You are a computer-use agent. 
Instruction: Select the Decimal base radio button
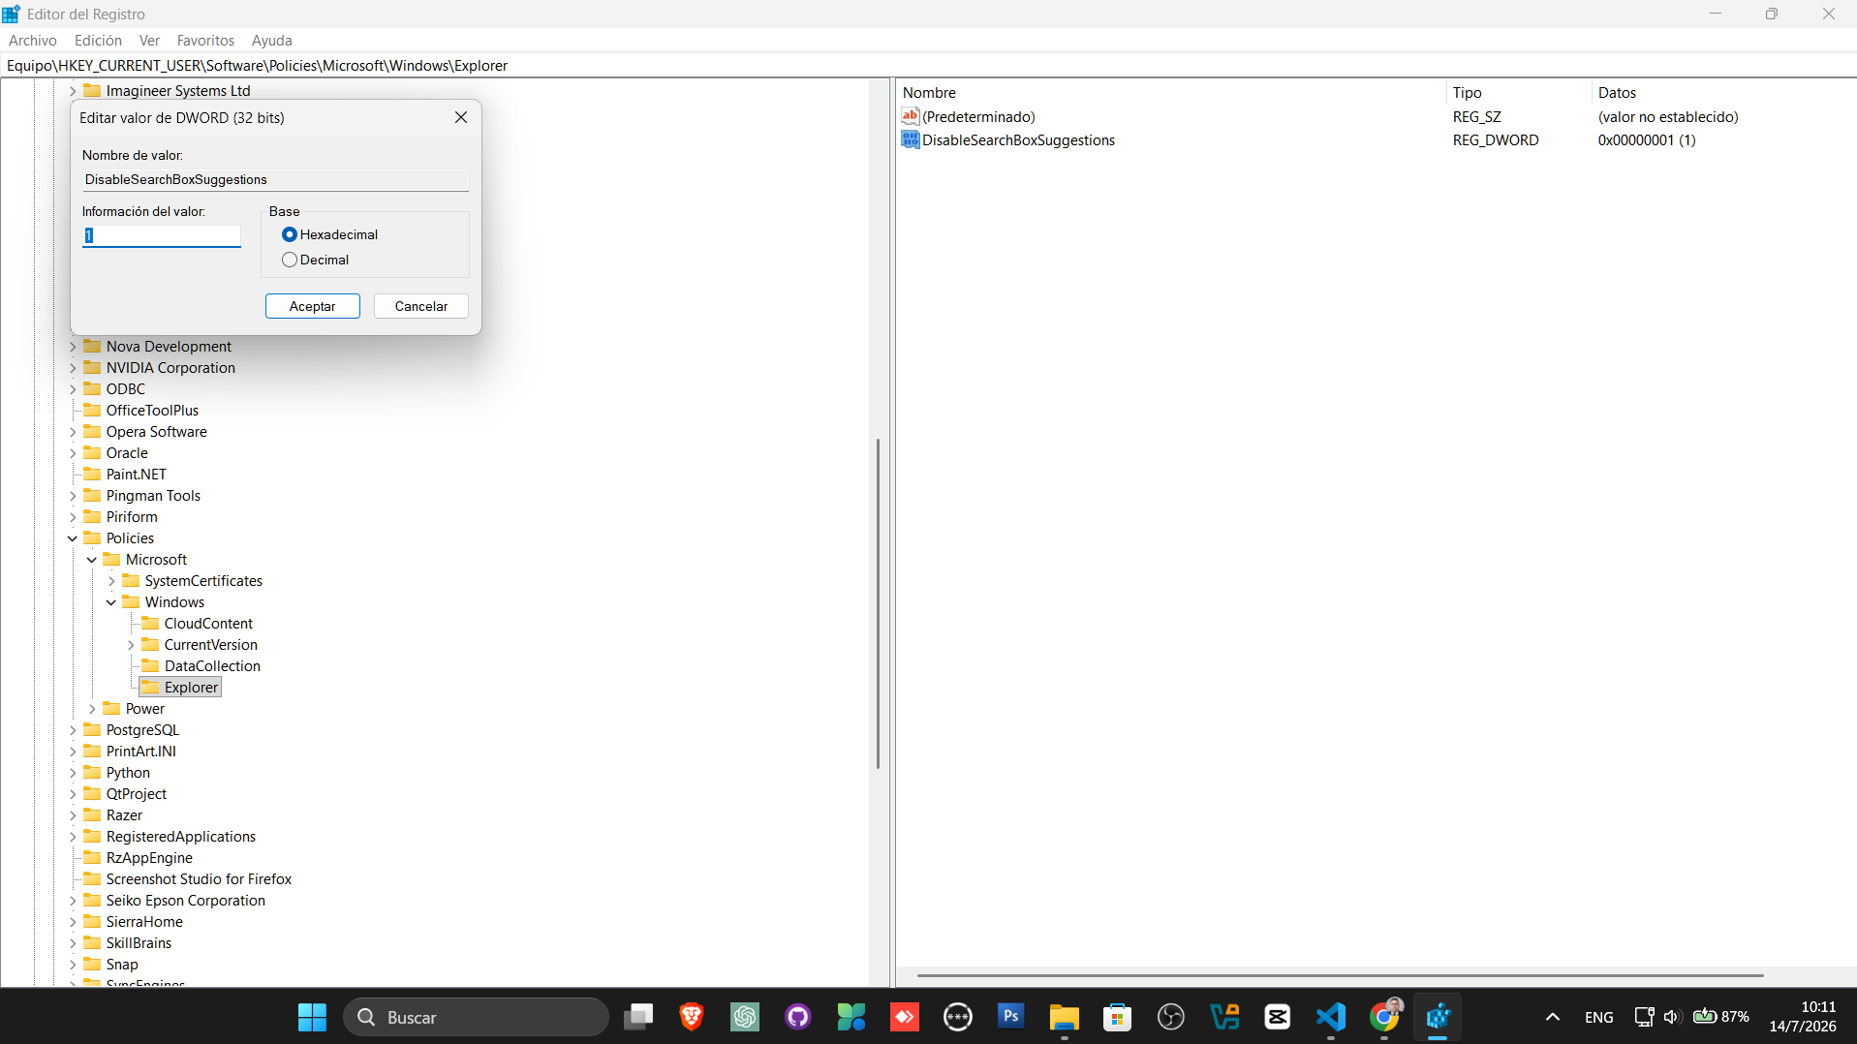click(x=289, y=260)
